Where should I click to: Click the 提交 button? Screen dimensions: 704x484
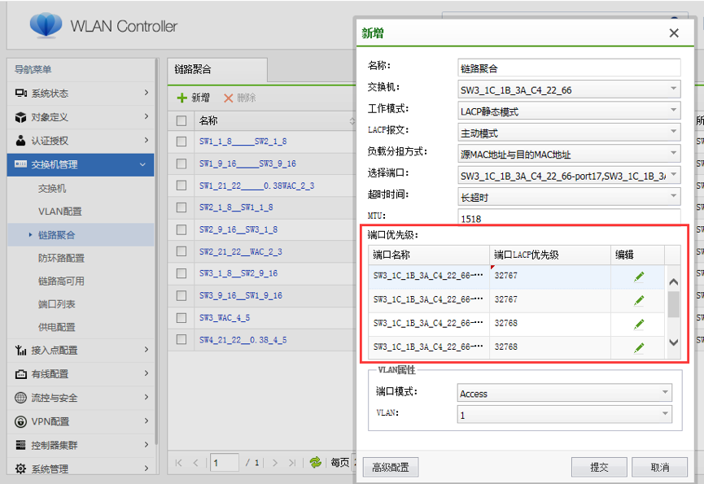coord(599,467)
